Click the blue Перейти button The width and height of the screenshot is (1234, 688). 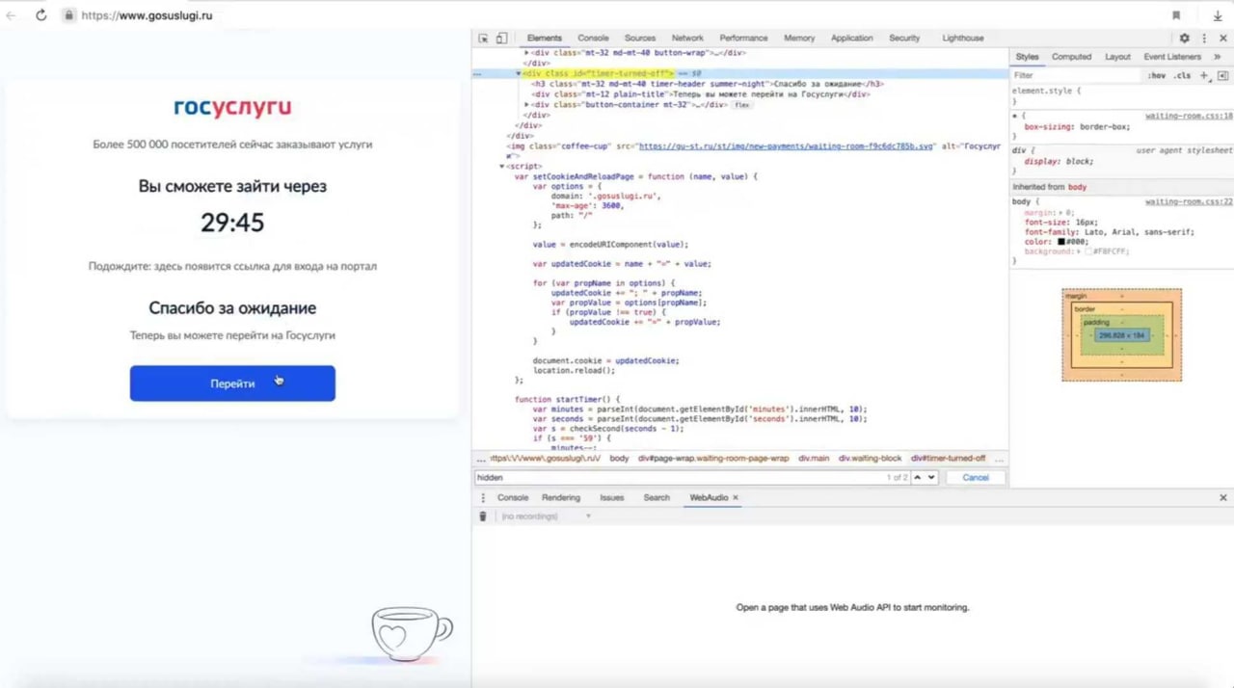point(232,384)
